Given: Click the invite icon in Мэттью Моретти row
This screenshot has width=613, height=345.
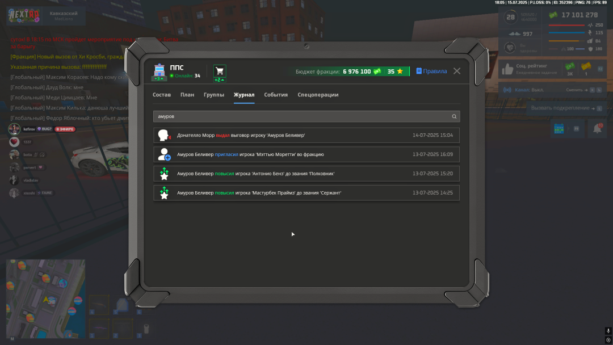Looking at the screenshot, I should point(164,154).
